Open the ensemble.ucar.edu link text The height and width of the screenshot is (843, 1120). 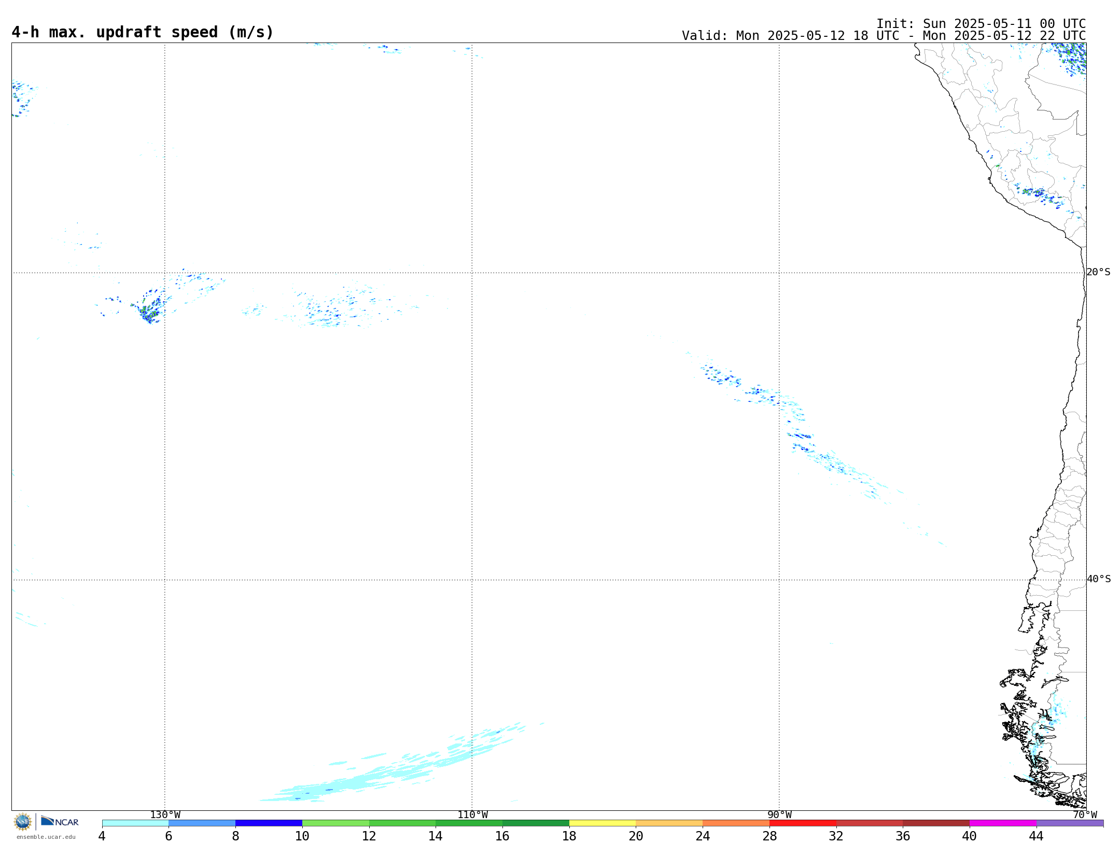point(46,837)
